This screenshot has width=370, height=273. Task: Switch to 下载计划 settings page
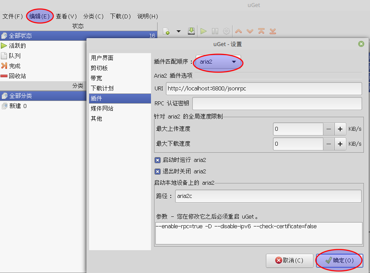[120, 88]
